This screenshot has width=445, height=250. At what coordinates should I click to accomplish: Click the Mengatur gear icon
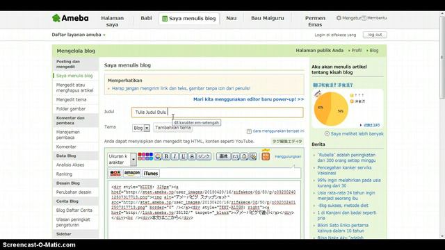click(339, 18)
